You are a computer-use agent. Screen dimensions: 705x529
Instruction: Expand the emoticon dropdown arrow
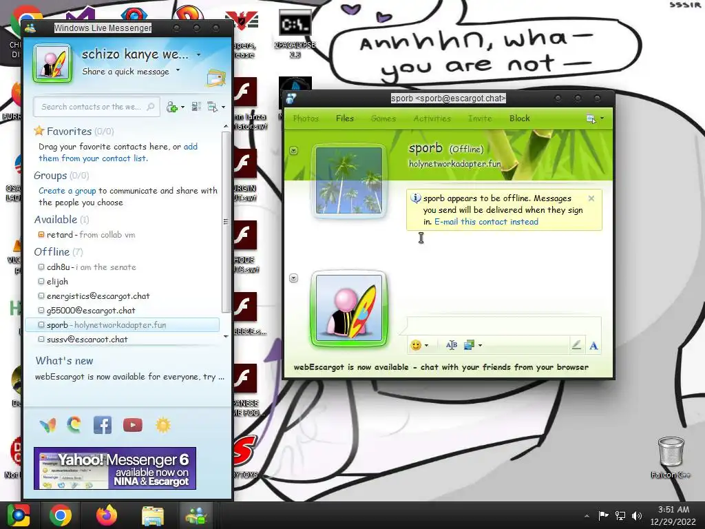pos(426,346)
